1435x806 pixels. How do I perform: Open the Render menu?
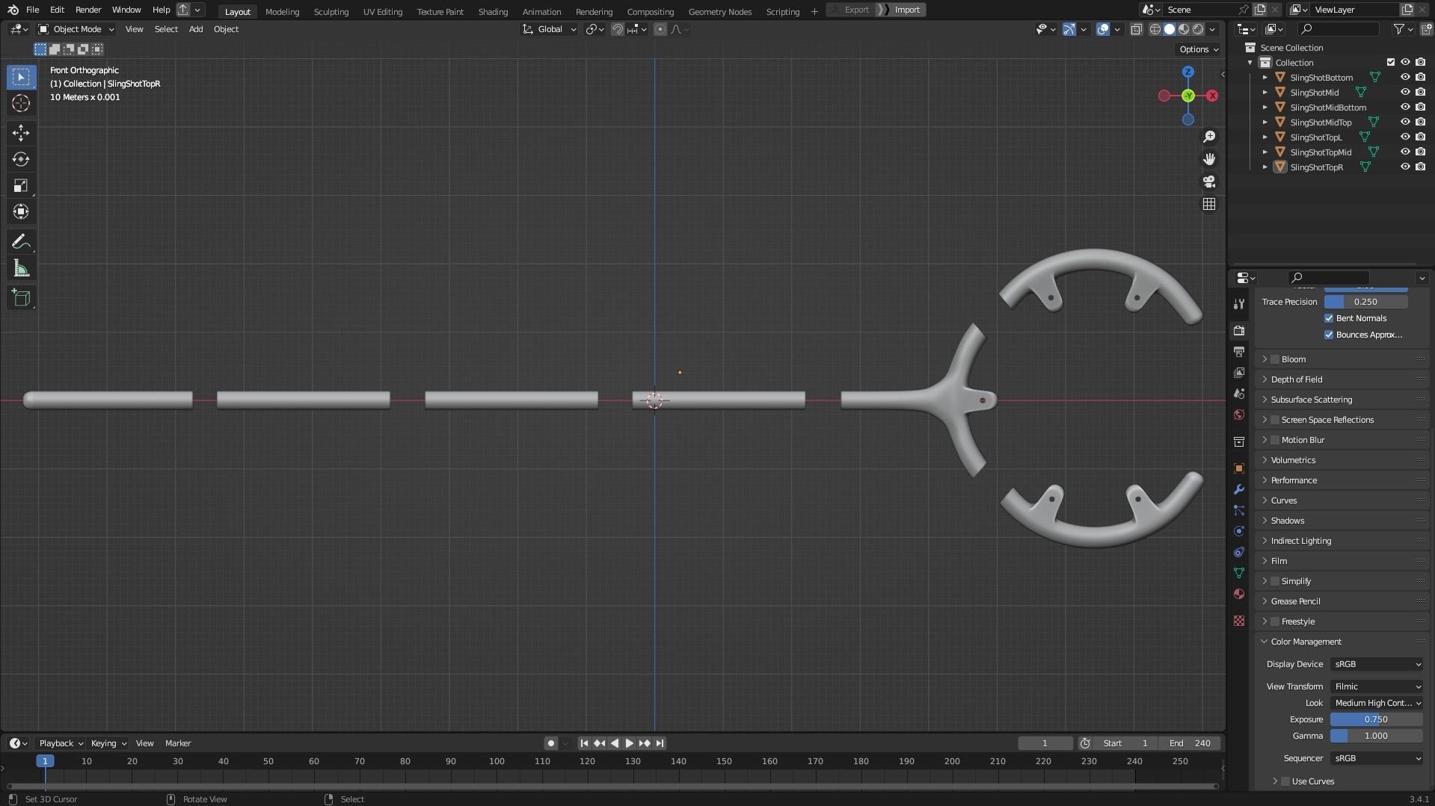[88, 10]
